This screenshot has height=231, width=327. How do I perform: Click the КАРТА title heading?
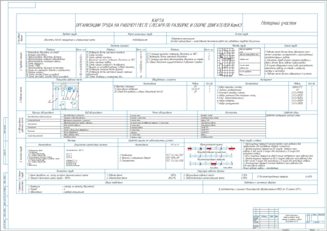(x=158, y=21)
